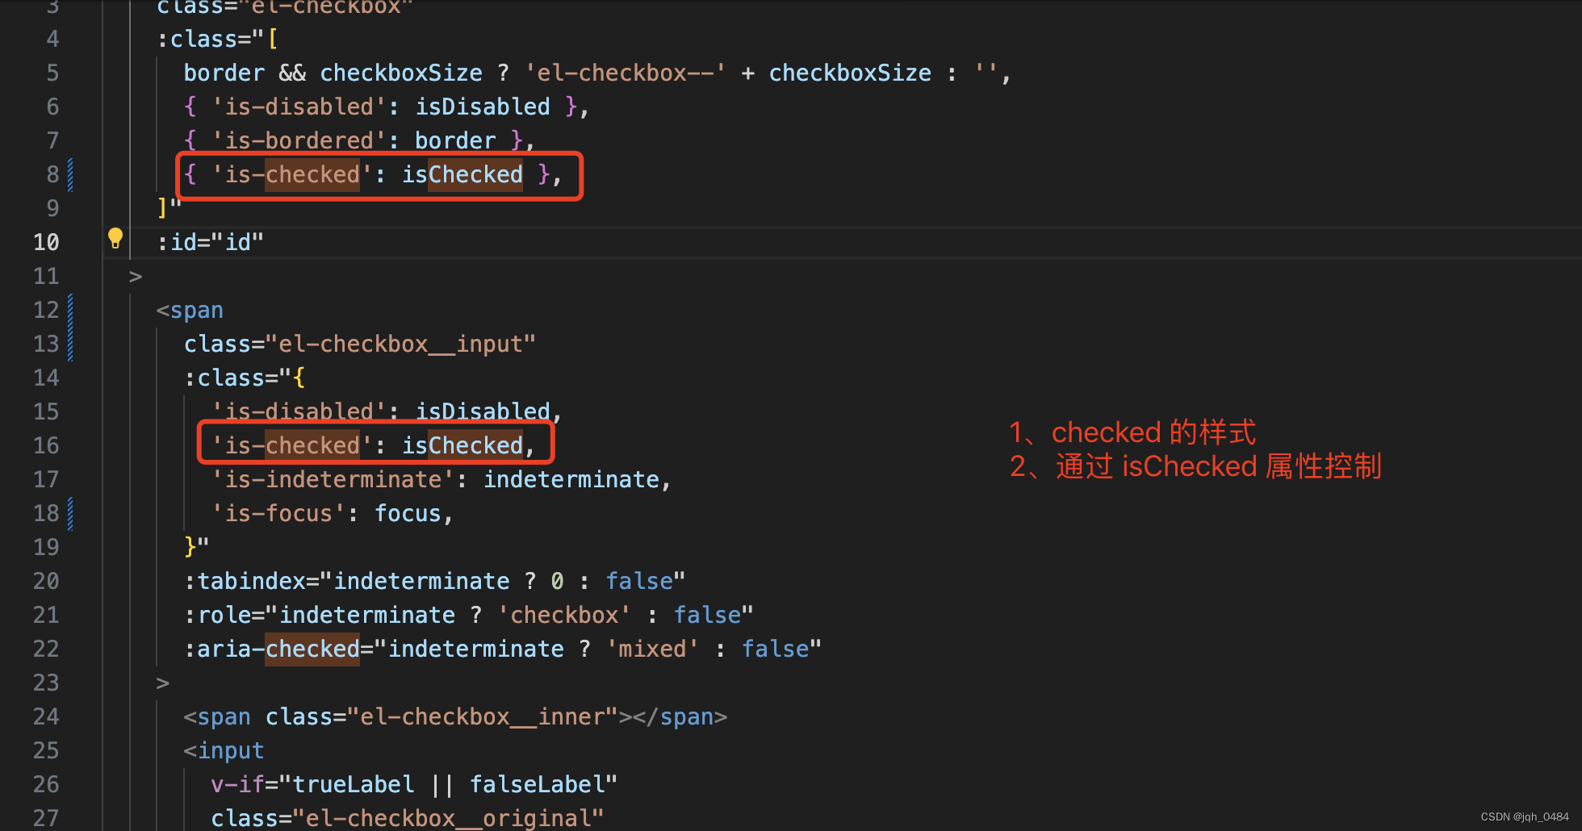This screenshot has width=1582, height=831.
Task: Open quick fixes via the lightbulb icon
Action: pyautogui.click(x=115, y=238)
